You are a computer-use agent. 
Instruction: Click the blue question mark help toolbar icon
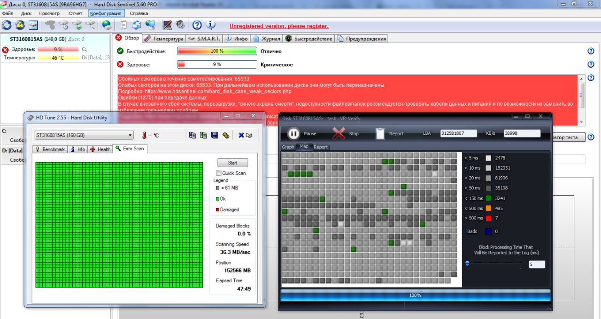pos(197,25)
